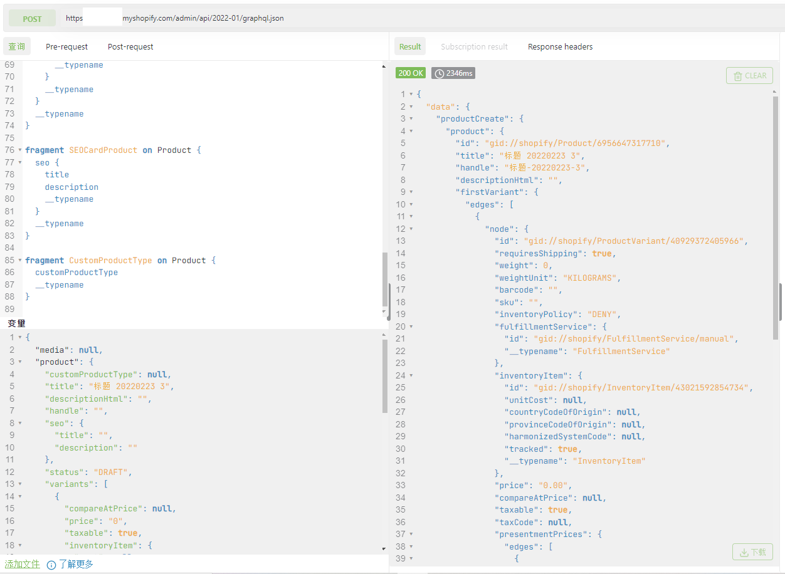This screenshot has width=785, height=574.
Task: Collapse the CustomProductType fragment at line 85
Action: pos(19,261)
